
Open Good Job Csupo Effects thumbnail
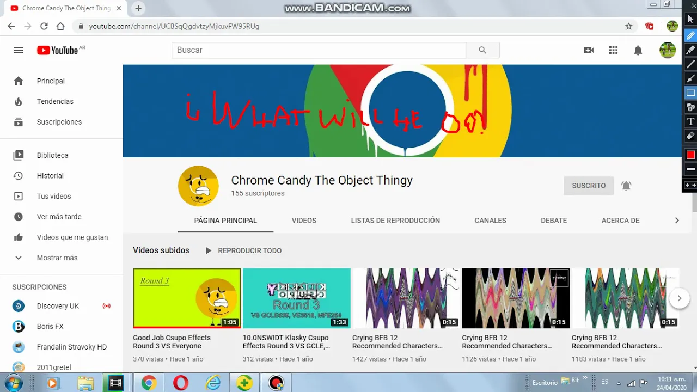187,298
